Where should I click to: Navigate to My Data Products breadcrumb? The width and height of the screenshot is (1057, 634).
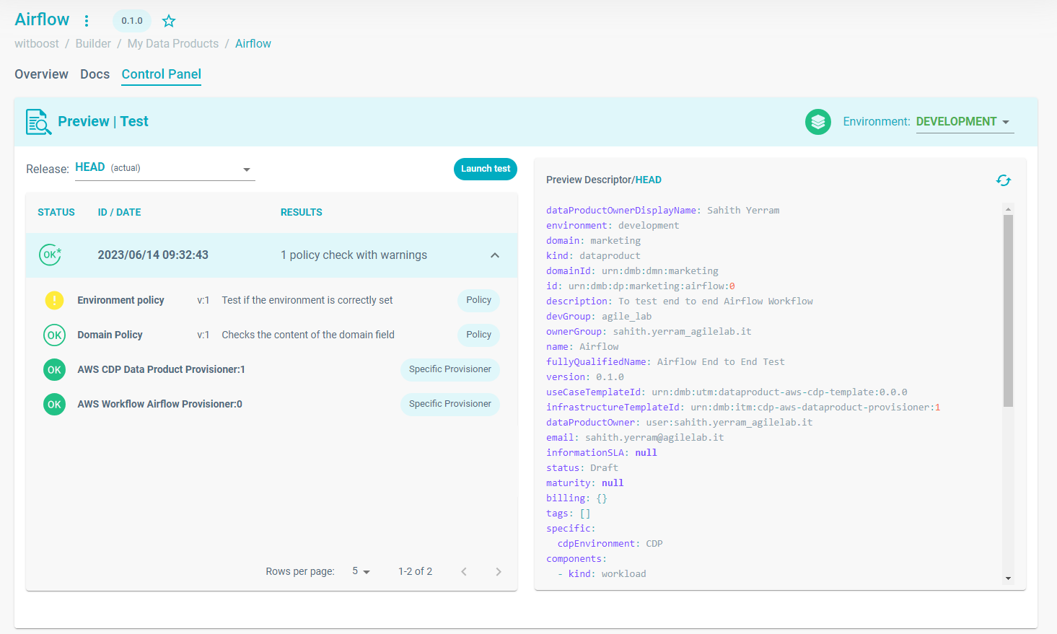[172, 43]
